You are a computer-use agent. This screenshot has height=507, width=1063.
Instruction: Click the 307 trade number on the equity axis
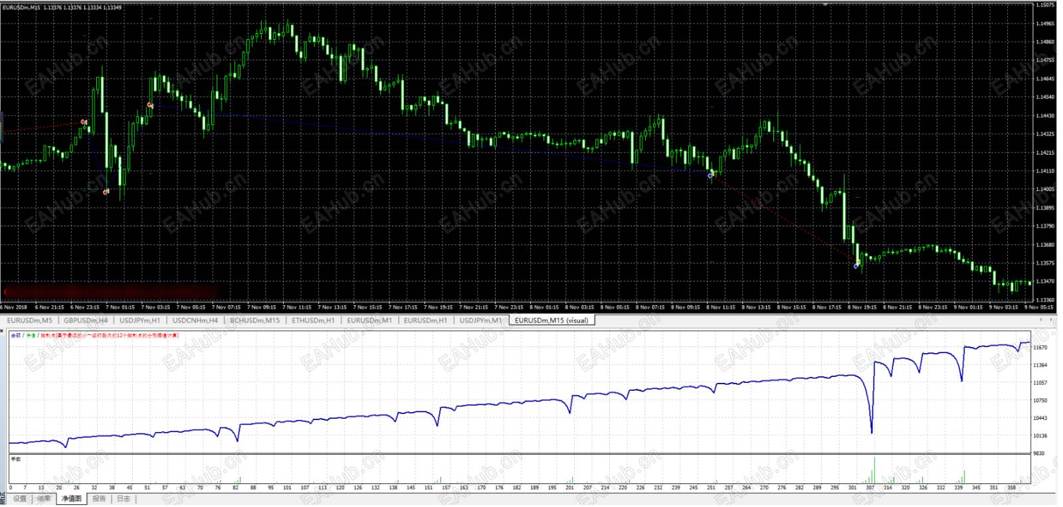point(870,488)
